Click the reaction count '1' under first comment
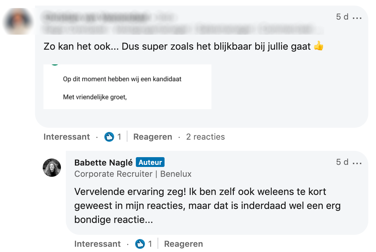The height and width of the screenshot is (252, 376). click(x=119, y=137)
